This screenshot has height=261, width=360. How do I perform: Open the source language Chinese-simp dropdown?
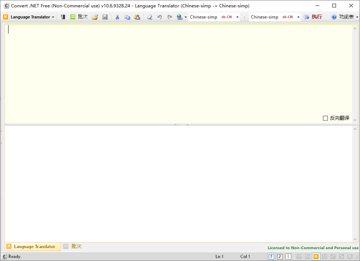pos(237,17)
